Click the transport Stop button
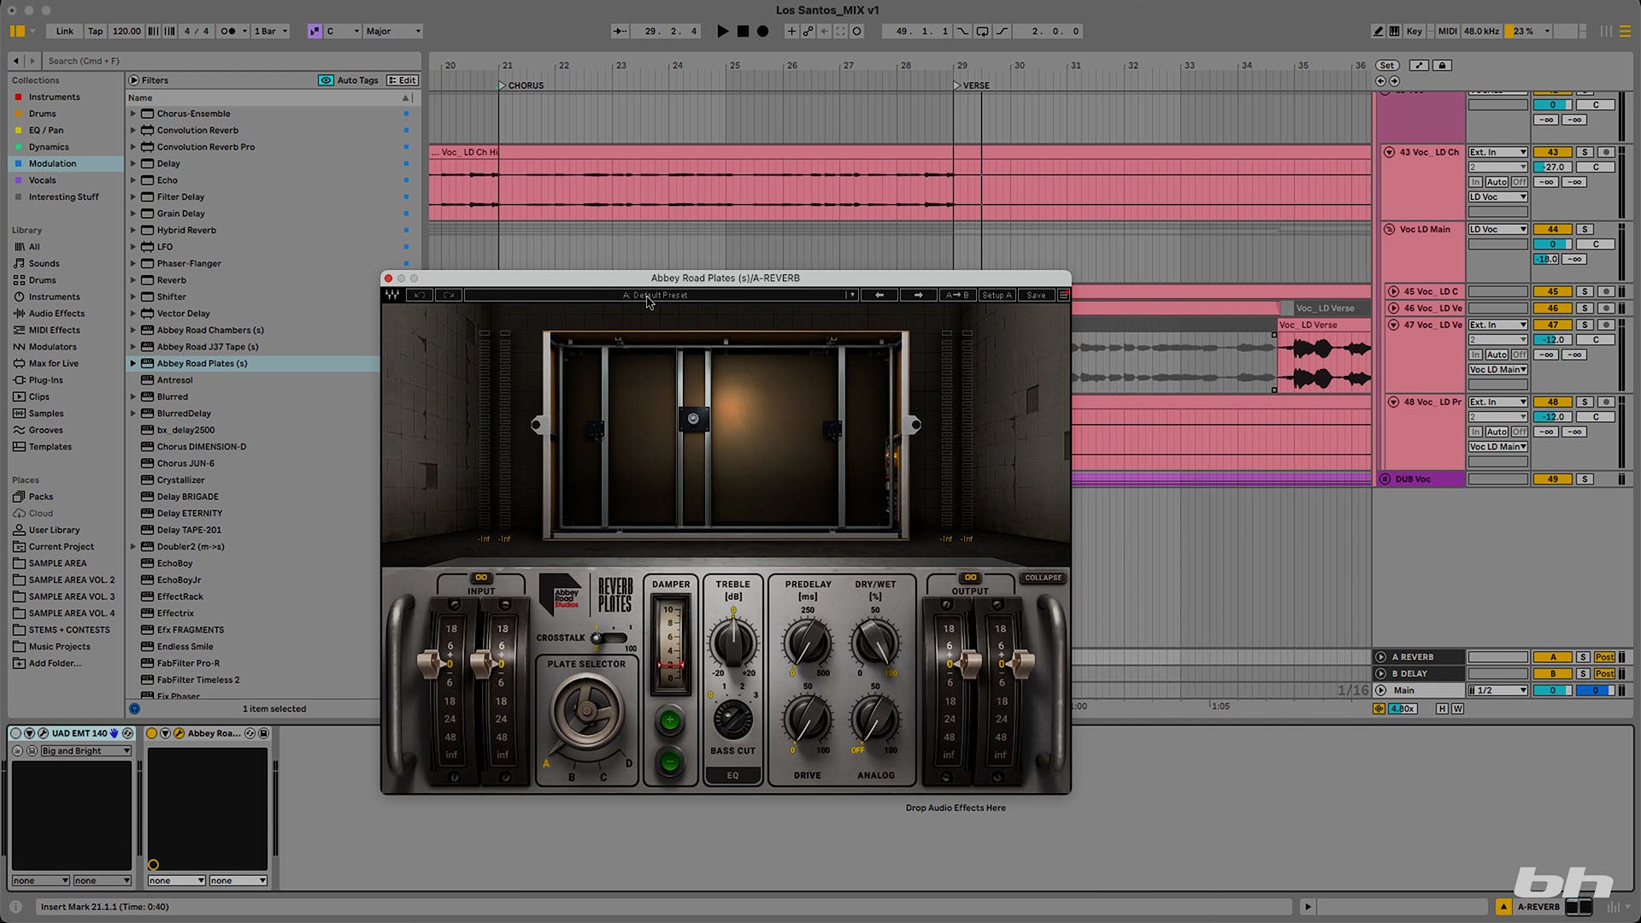This screenshot has height=923, width=1641. [743, 31]
